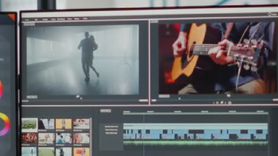Click the green audio waveform track
The width and height of the screenshot is (278, 156).
[195, 143]
